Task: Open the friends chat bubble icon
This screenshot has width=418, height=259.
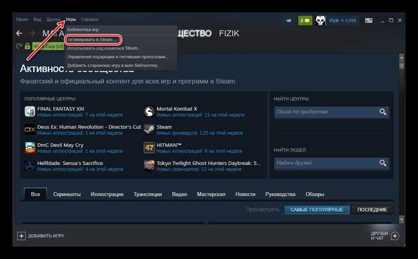Action: click(395, 236)
